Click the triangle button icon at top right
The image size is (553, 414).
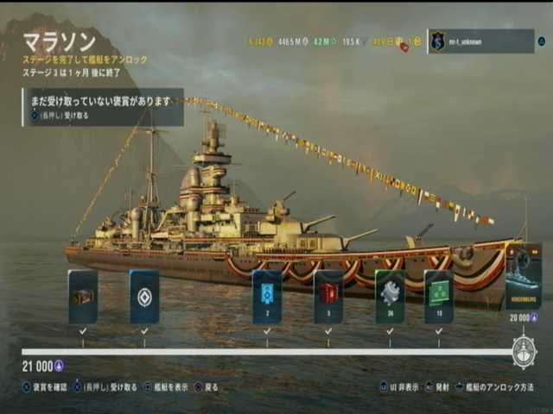pyautogui.click(x=542, y=41)
